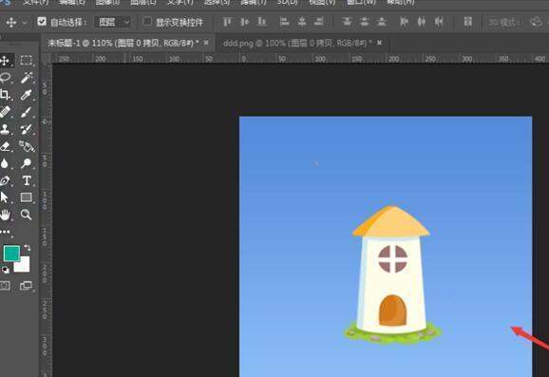Select the Hand tool

pos(5,215)
